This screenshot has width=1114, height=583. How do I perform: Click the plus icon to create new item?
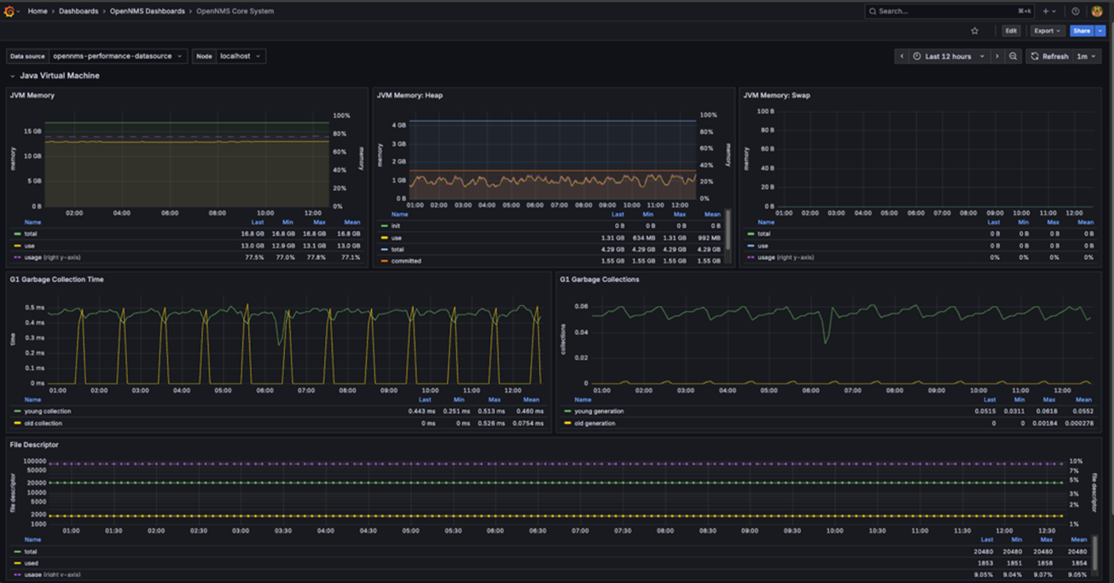coord(1046,11)
